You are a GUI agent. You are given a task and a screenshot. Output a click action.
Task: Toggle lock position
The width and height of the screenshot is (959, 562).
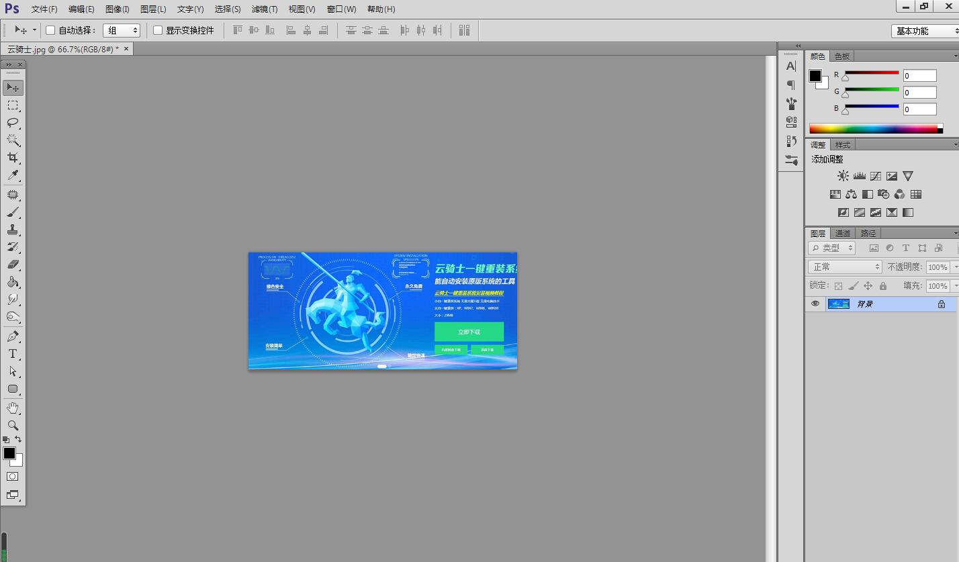tap(868, 286)
